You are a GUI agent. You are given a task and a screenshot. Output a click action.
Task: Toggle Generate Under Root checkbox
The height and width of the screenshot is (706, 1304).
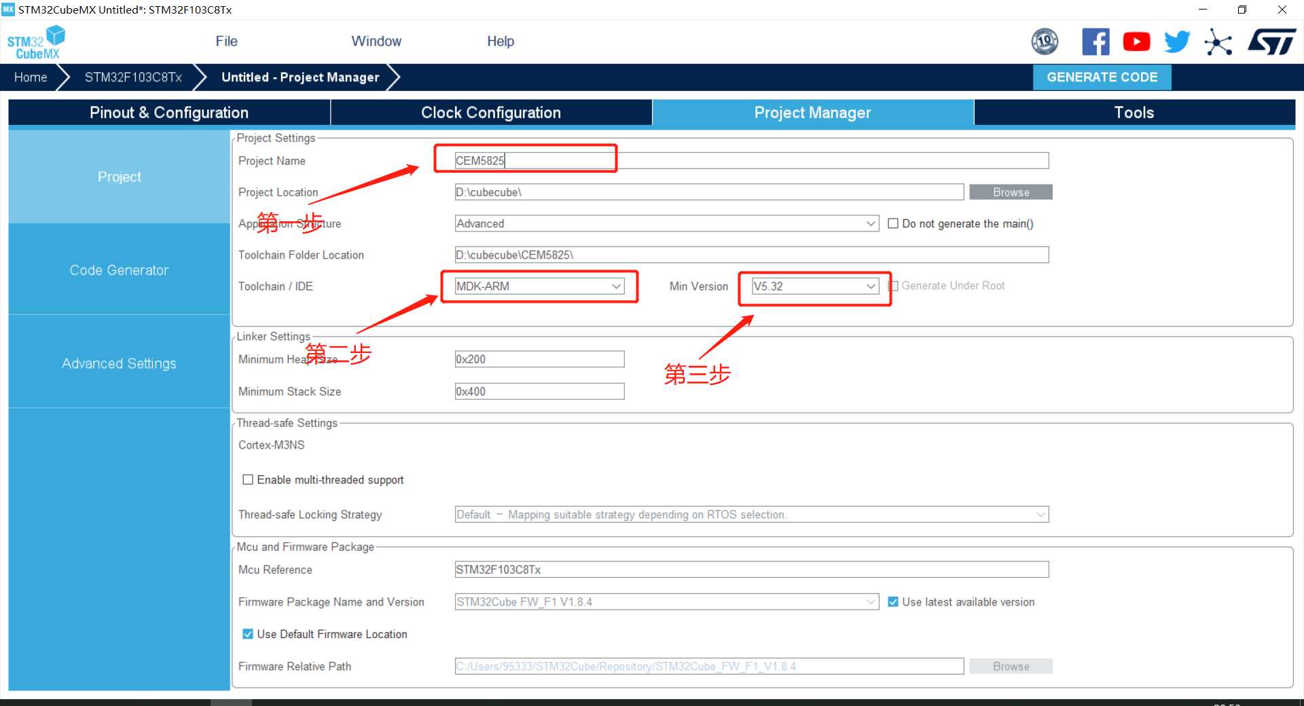[x=893, y=286]
